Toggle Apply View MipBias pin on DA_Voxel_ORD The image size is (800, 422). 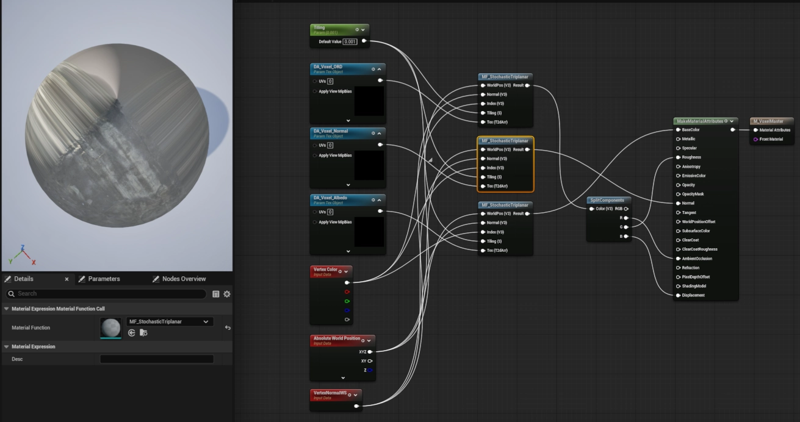[x=315, y=91]
